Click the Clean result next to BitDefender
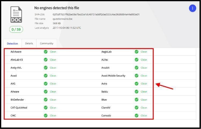This screenshot has height=129, width=201. click(x=53, y=100)
